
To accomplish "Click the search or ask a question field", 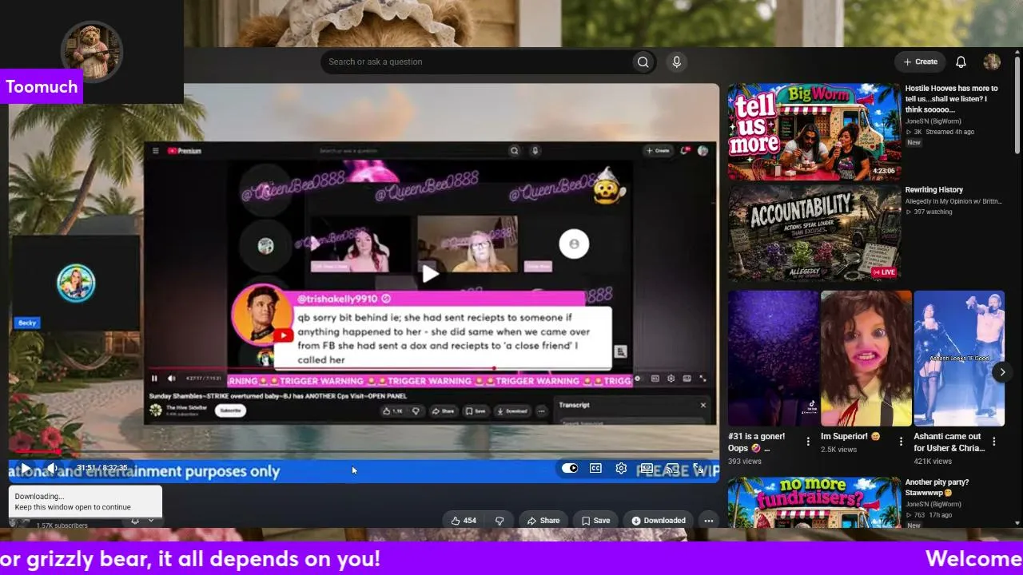I will point(476,62).
